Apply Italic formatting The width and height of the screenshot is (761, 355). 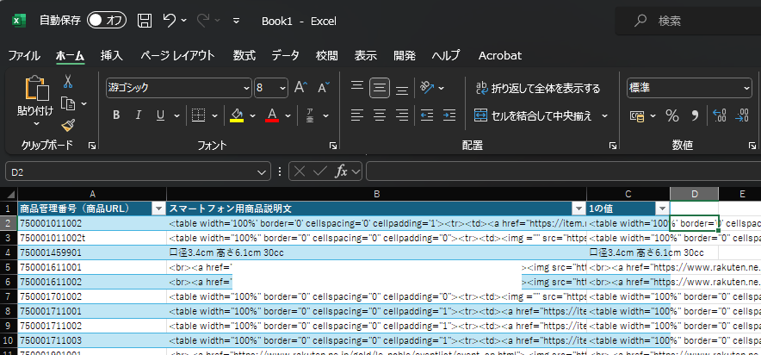click(139, 115)
